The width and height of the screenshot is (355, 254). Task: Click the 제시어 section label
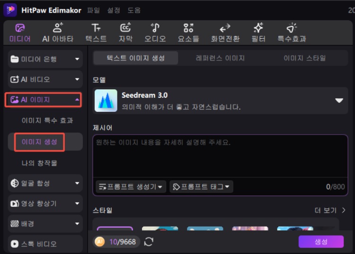pos(103,128)
